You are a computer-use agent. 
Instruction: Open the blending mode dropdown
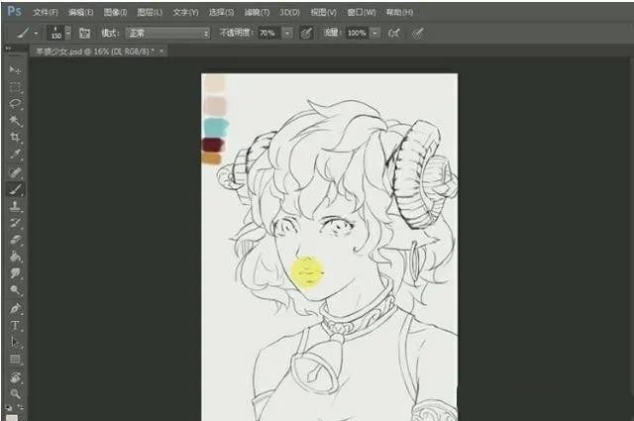[x=167, y=33]
